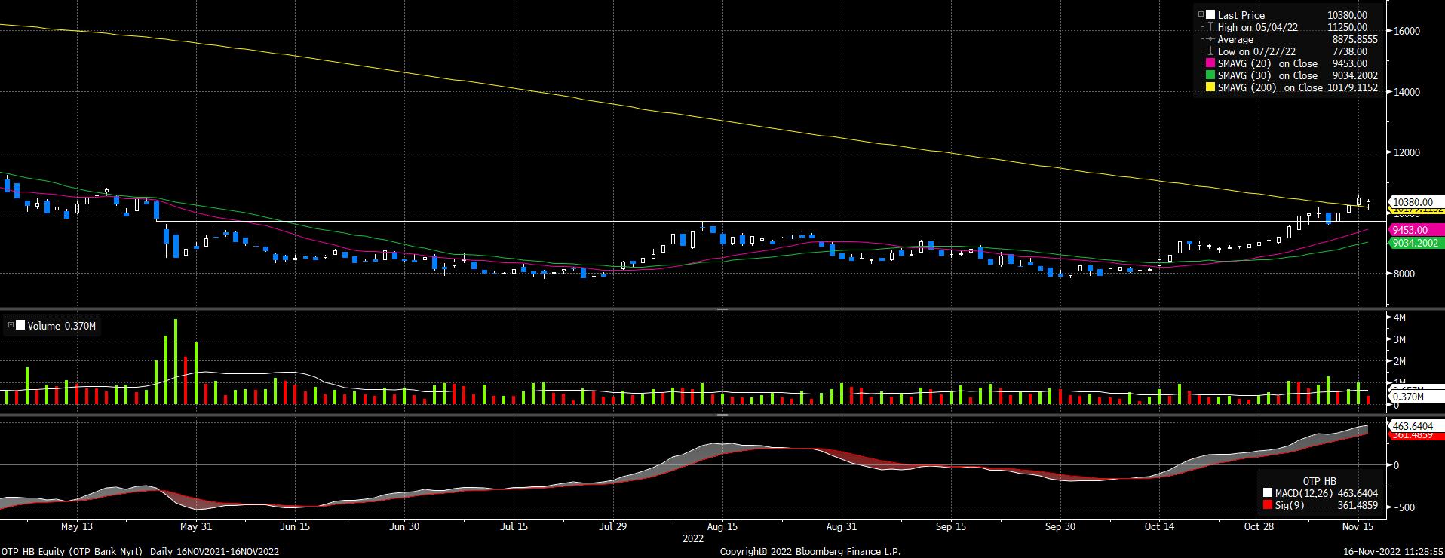This screenshot has width=1445, height=558.
Task: Click the 'Jun 30' date axis label
Action: pos(403,526)
